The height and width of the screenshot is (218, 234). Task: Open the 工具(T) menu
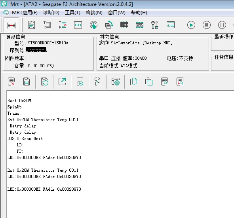tap(72, 13)
